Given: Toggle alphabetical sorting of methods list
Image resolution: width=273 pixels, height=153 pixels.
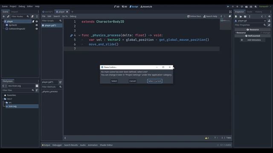Looking at the screenshot, I should tap(61, 82).
